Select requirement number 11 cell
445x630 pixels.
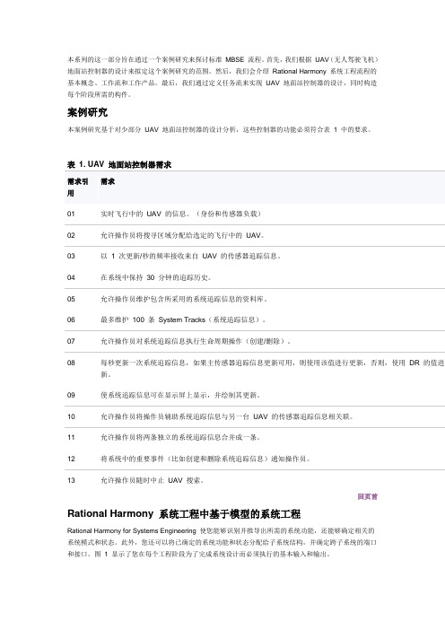coord(71,437)
